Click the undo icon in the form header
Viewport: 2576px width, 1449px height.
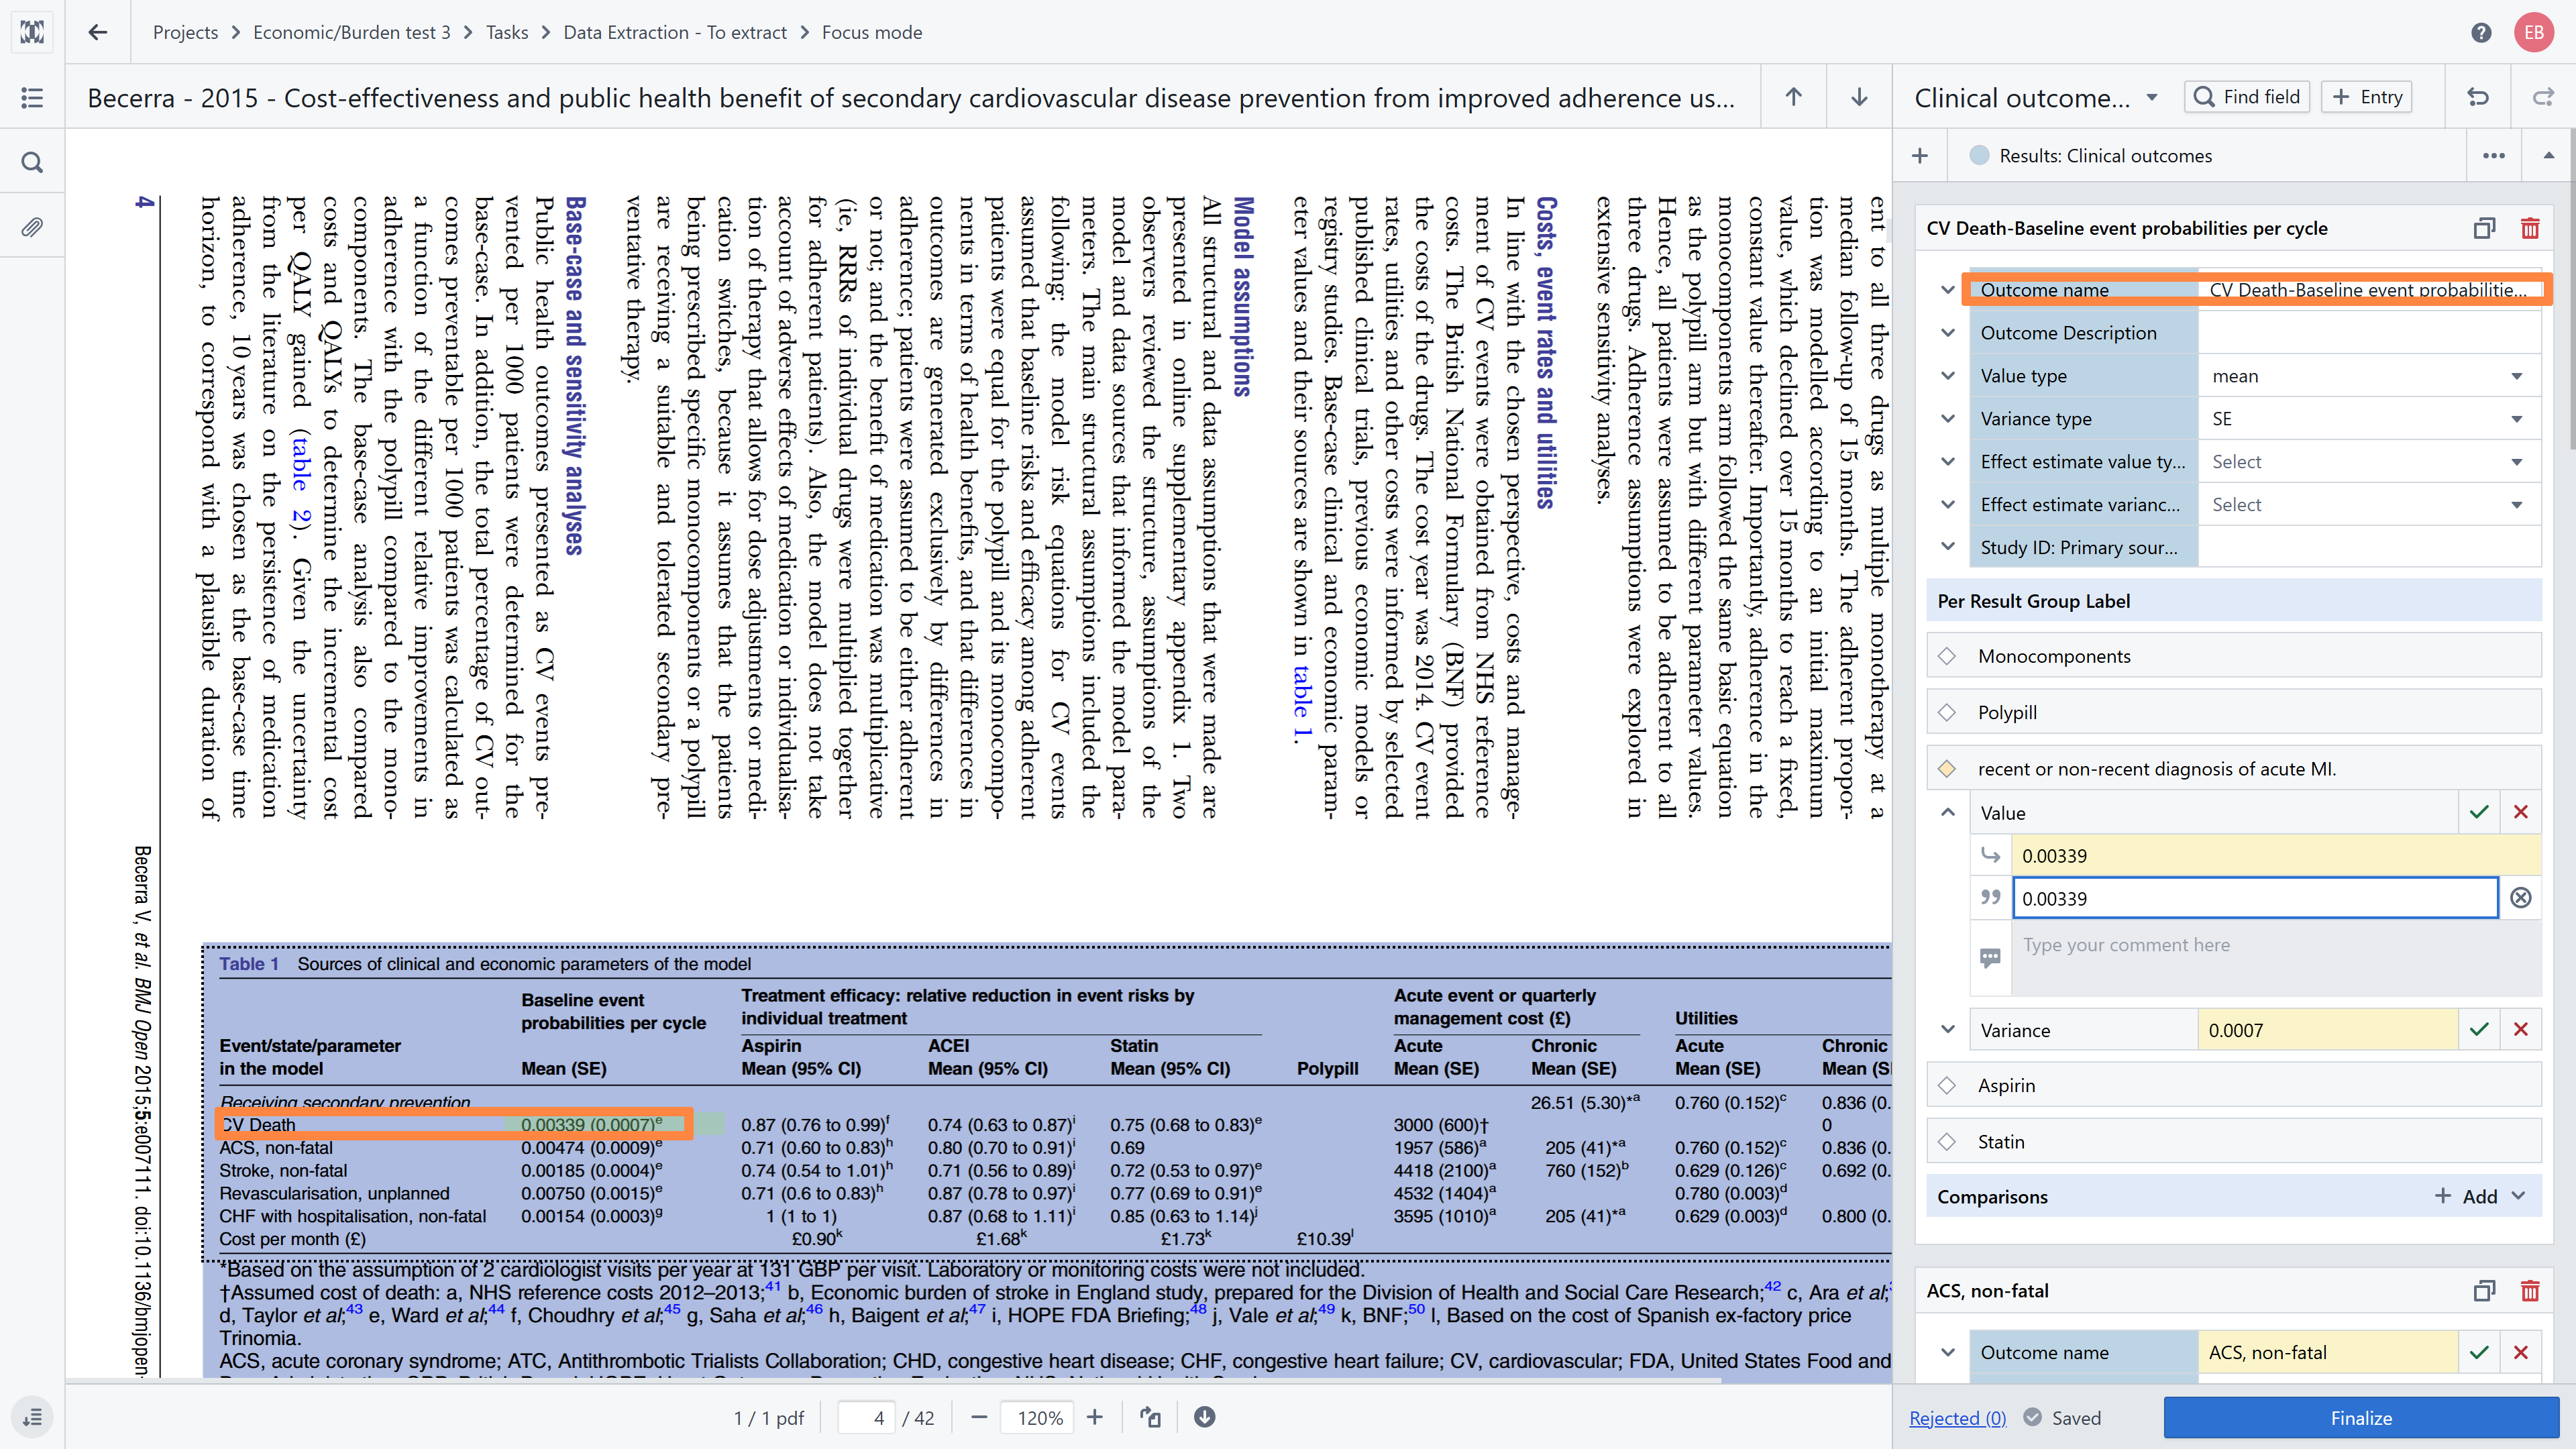(2478, 97)
